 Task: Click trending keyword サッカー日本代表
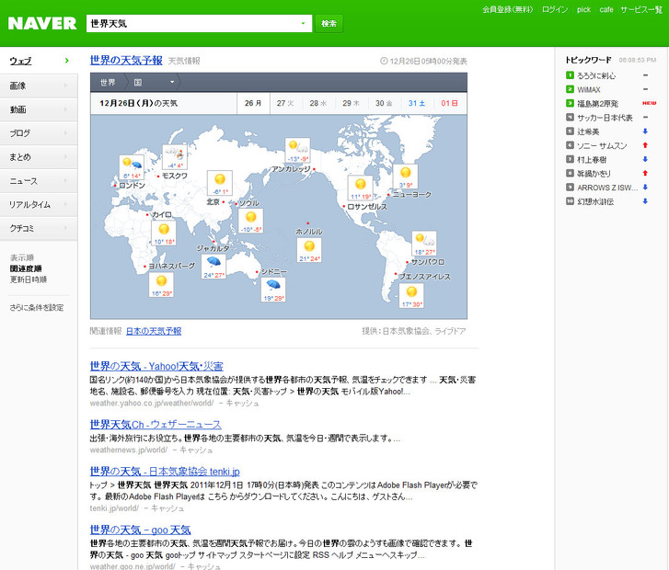[x=605, y=118]
